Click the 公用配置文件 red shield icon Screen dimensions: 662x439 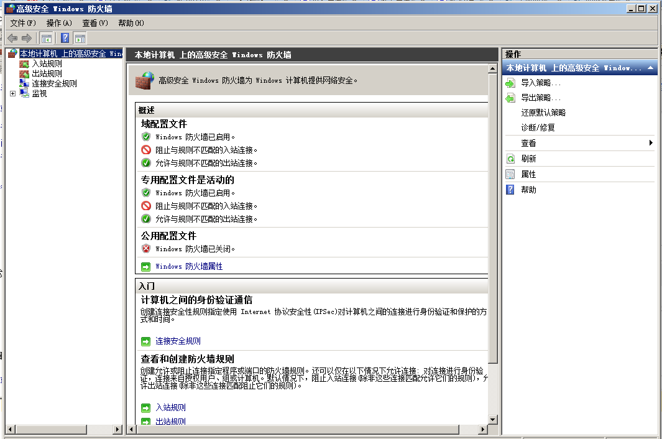pyautogui.click(x=146, y=249)
